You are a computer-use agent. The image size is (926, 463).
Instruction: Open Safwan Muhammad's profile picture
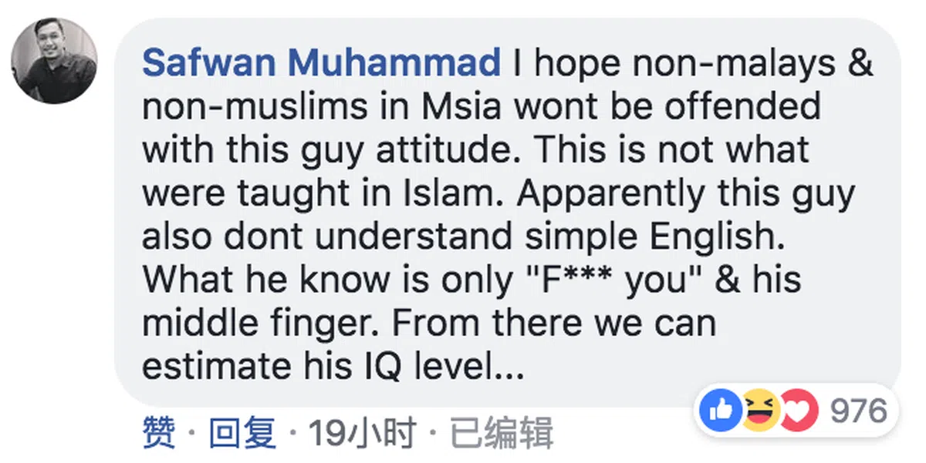click(54, 61)
